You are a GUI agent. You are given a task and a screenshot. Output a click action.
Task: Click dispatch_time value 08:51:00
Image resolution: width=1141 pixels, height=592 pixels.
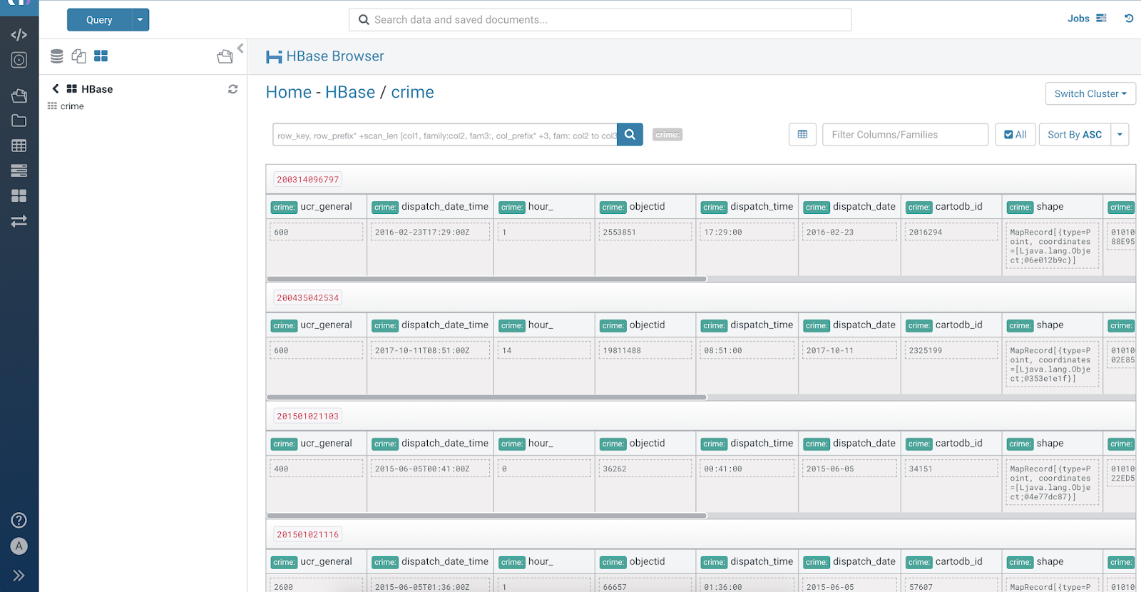(x=747, y=351)
